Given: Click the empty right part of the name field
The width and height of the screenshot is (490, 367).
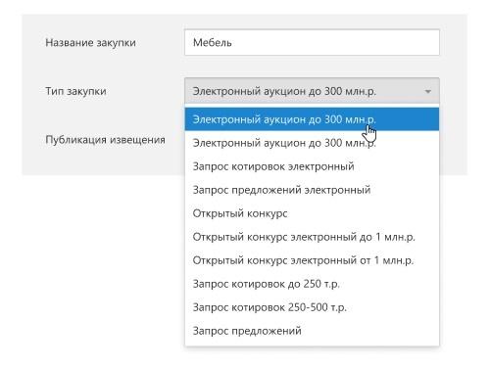Looking at the screenshot, I should click(x=360, y=42).
